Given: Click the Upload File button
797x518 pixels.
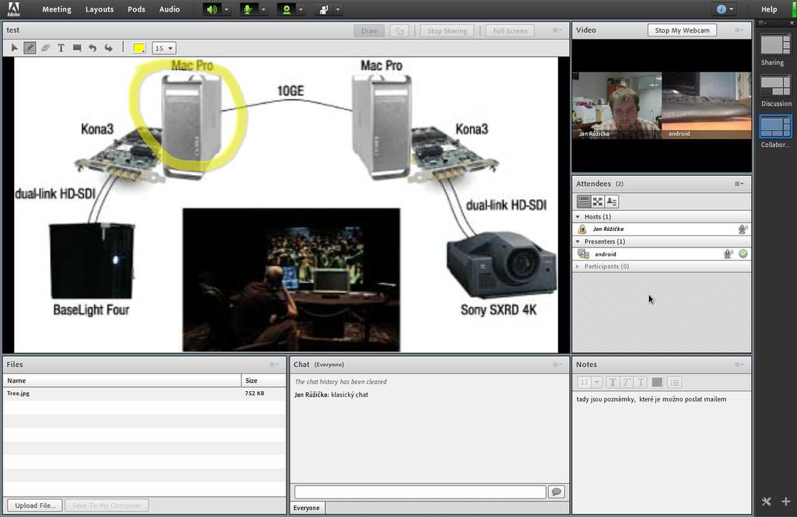Looking at the screenshot, I should point(35,506).
